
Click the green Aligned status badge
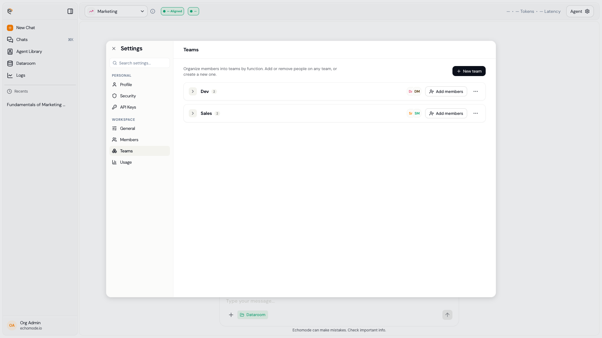[172, 11]
